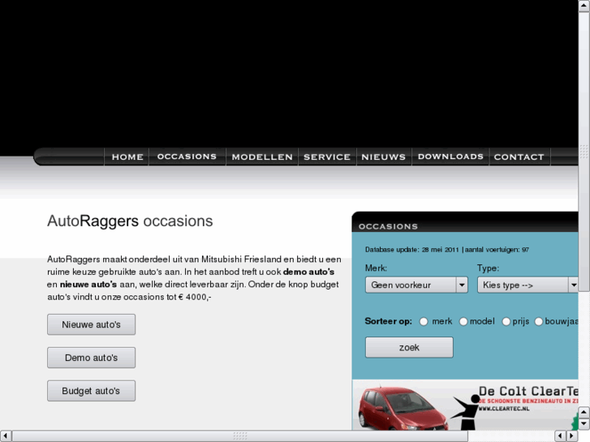Click the scroll down arrow at bottom right
The height and width of the screenshot is (442, 590).
[x=584, y=424]
